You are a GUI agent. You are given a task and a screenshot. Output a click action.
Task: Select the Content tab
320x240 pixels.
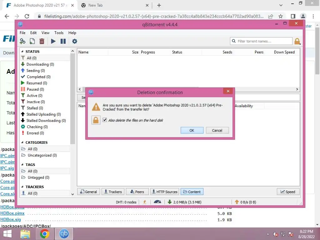click(x=192, y=192)
